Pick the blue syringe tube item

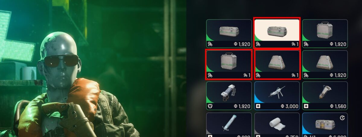tap(229, 125)
